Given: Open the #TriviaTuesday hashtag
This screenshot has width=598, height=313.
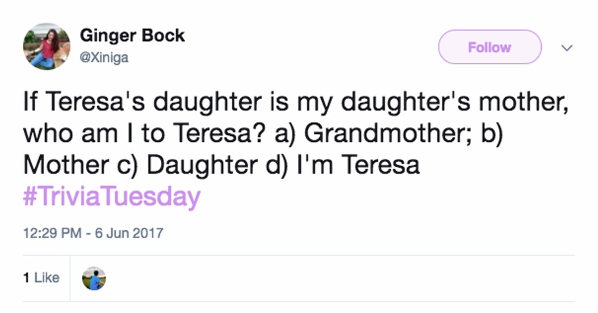Looking at the screenshot, I should point(112,197).
